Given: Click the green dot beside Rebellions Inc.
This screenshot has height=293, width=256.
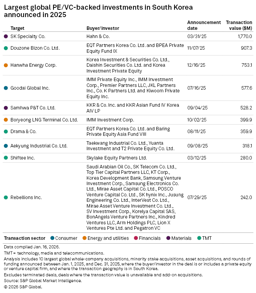Looking at the screenshot, I should (x=5, y=198).
